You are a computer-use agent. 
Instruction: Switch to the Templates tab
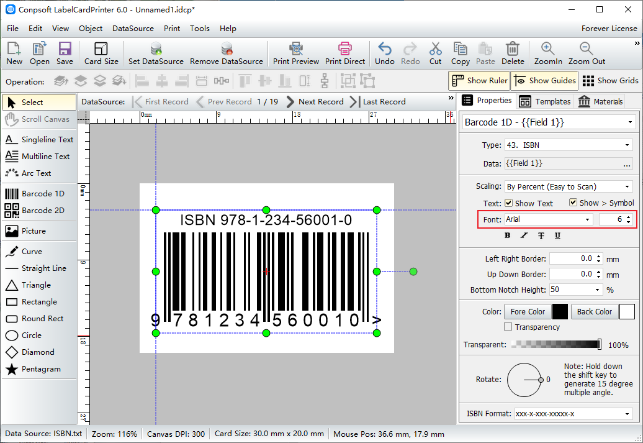pos(544,101)
